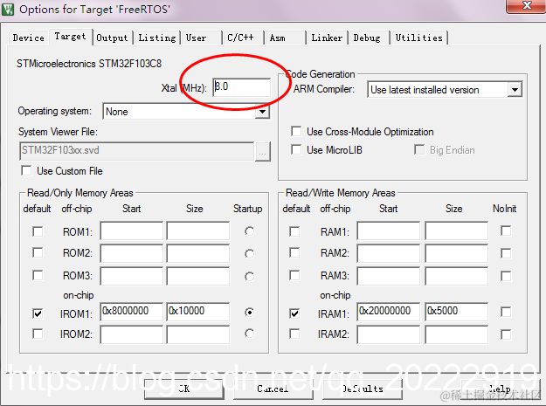Screen dimensions: 546x406
Task: Select the ROM2 Startup radio button
Action: point(249,254)
